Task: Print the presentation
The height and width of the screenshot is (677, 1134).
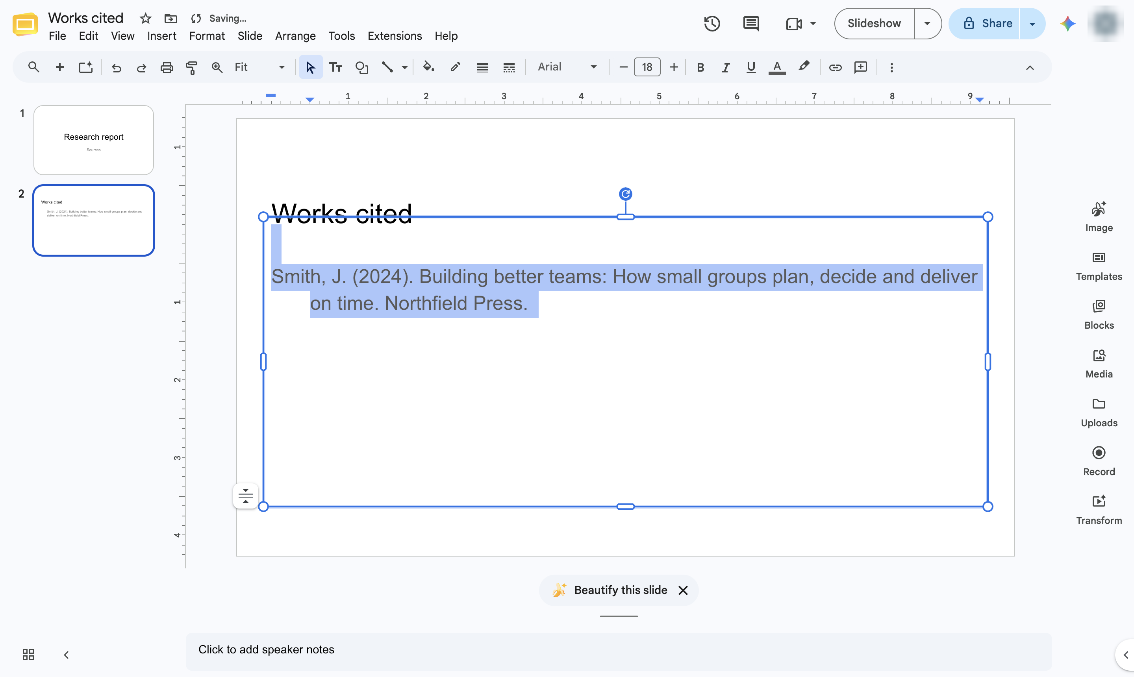Action: (167, 68)
